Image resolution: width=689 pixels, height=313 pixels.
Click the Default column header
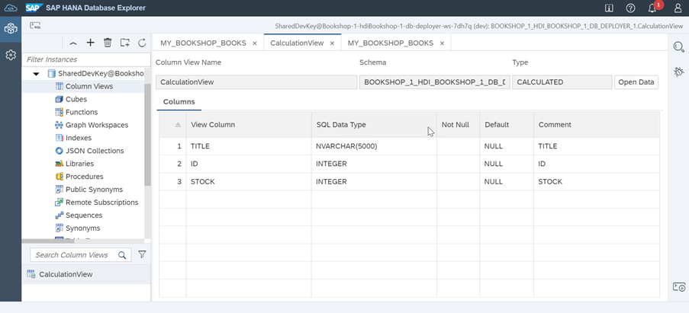(507, 125)
